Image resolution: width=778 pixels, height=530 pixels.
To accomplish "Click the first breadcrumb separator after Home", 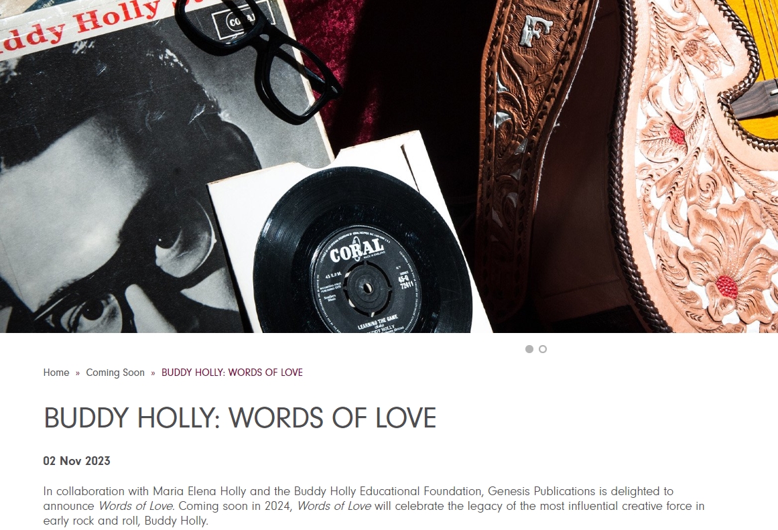I will (78, 373).
